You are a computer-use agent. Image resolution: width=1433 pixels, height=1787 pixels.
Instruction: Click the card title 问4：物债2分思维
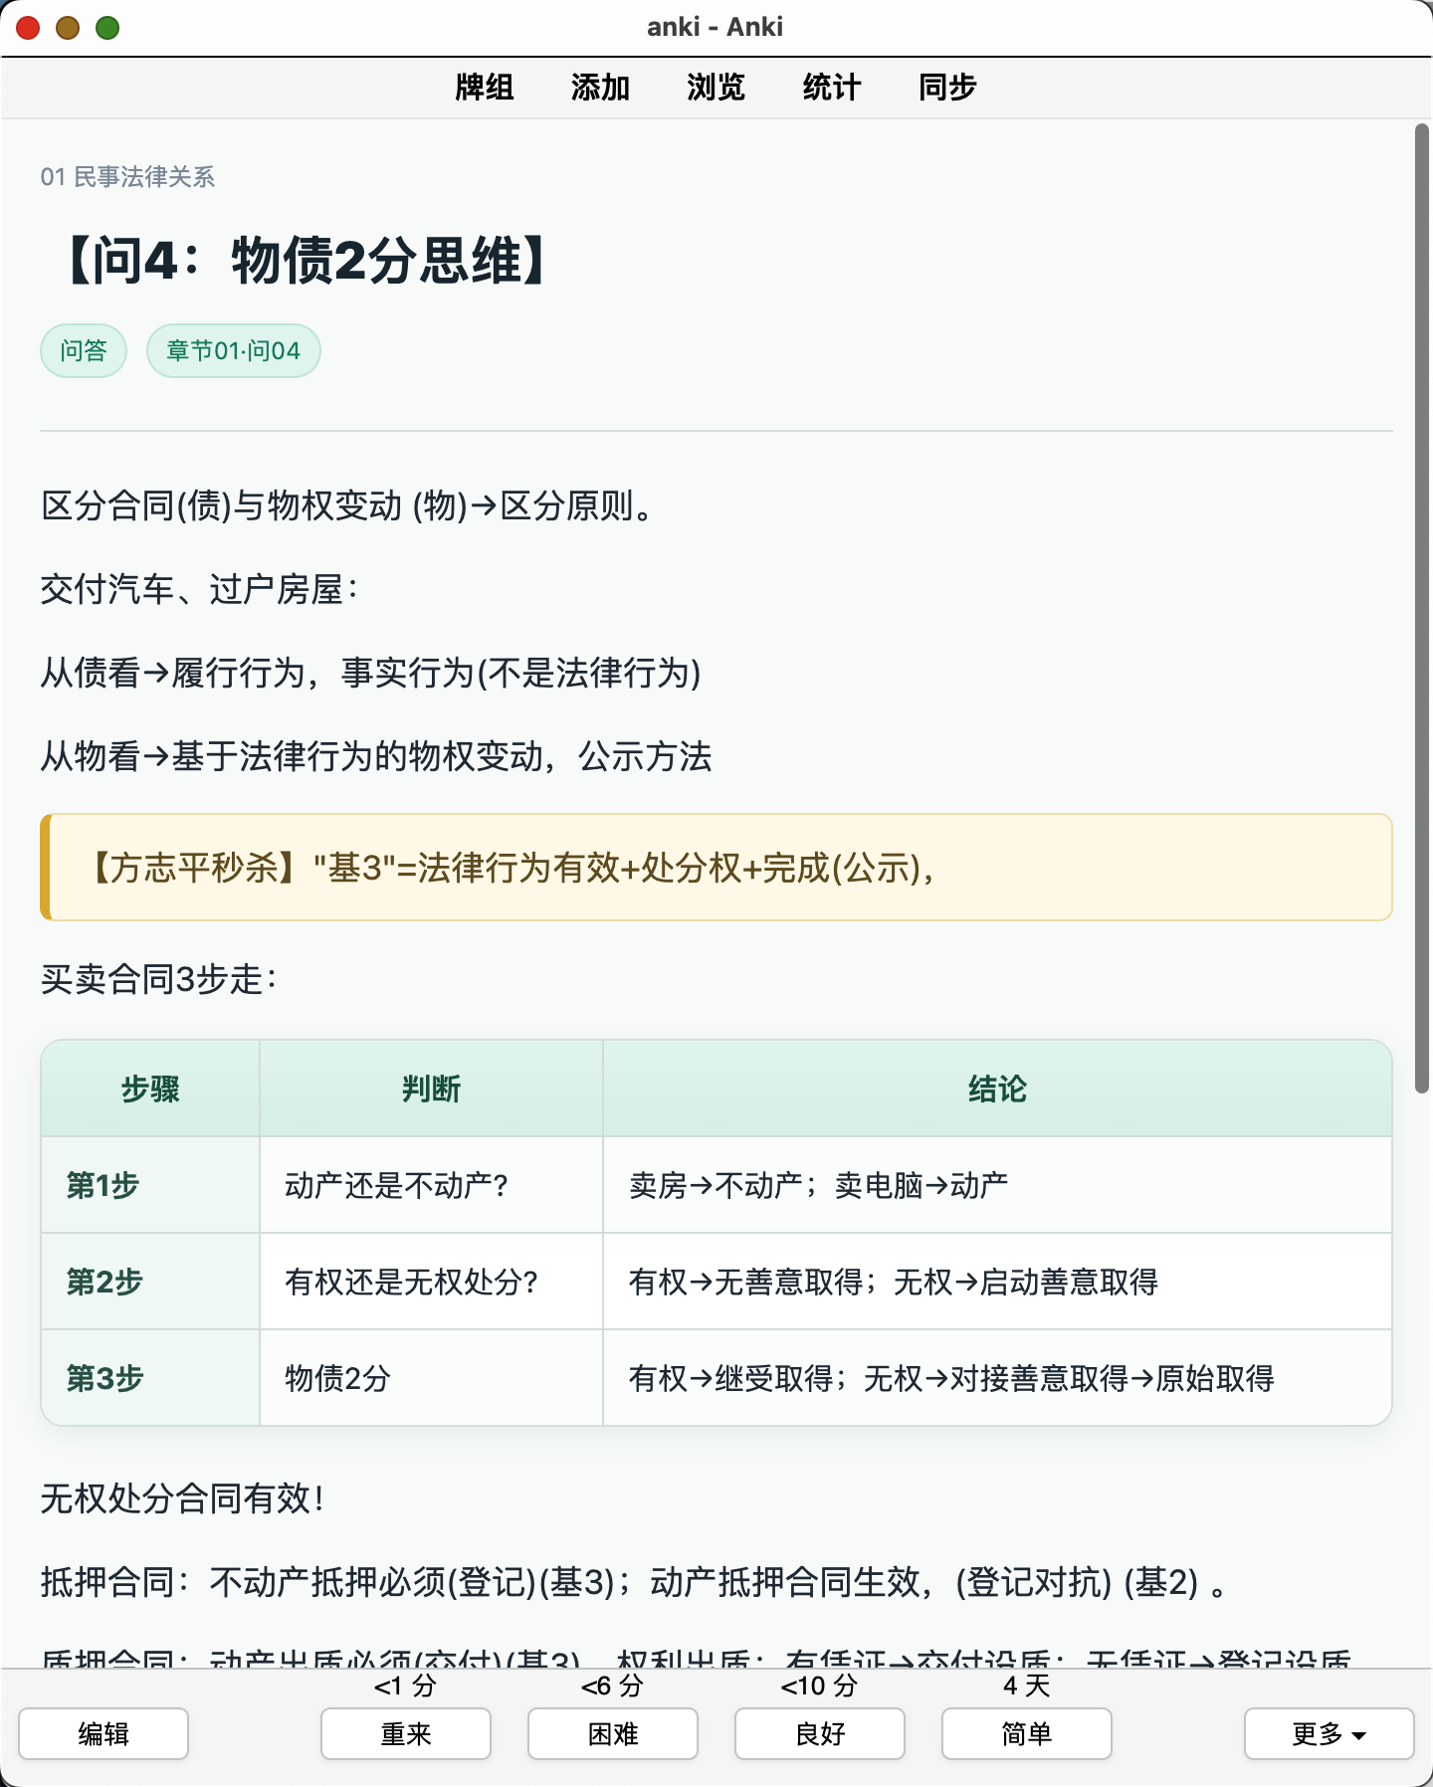pyautogui.click(x=303, y=261)
